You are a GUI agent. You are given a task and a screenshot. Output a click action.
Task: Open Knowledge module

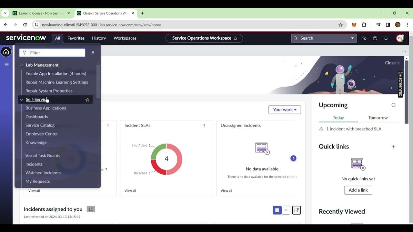click(x=36, y=142)
